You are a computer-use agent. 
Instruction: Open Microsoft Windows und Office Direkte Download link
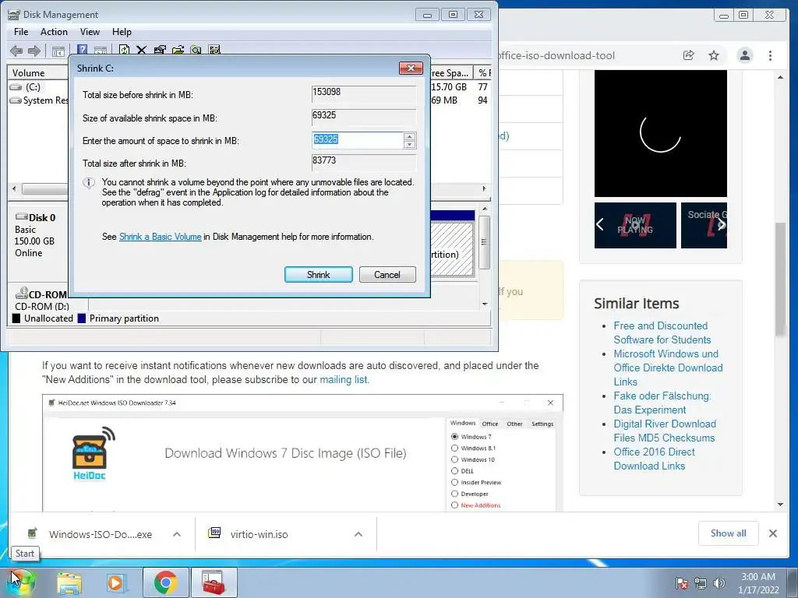tap(668, 368)
